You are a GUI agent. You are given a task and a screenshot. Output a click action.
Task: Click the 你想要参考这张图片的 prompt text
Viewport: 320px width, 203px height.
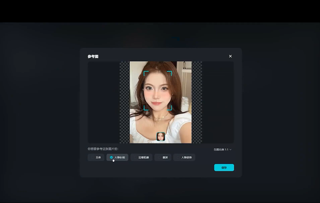[103, 149]
